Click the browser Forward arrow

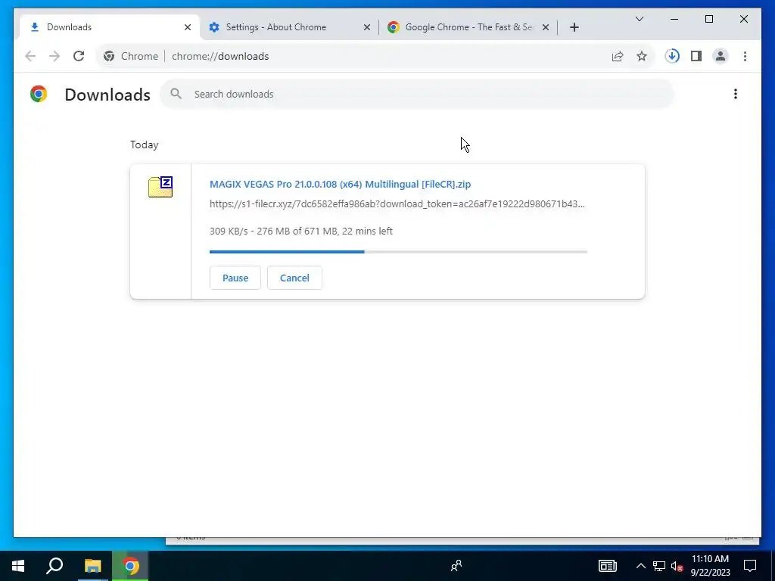pos(54,56)
